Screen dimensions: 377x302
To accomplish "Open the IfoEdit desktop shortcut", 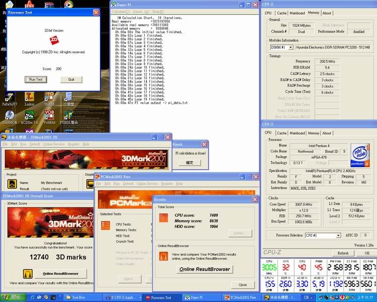I will tap(49, 99).
